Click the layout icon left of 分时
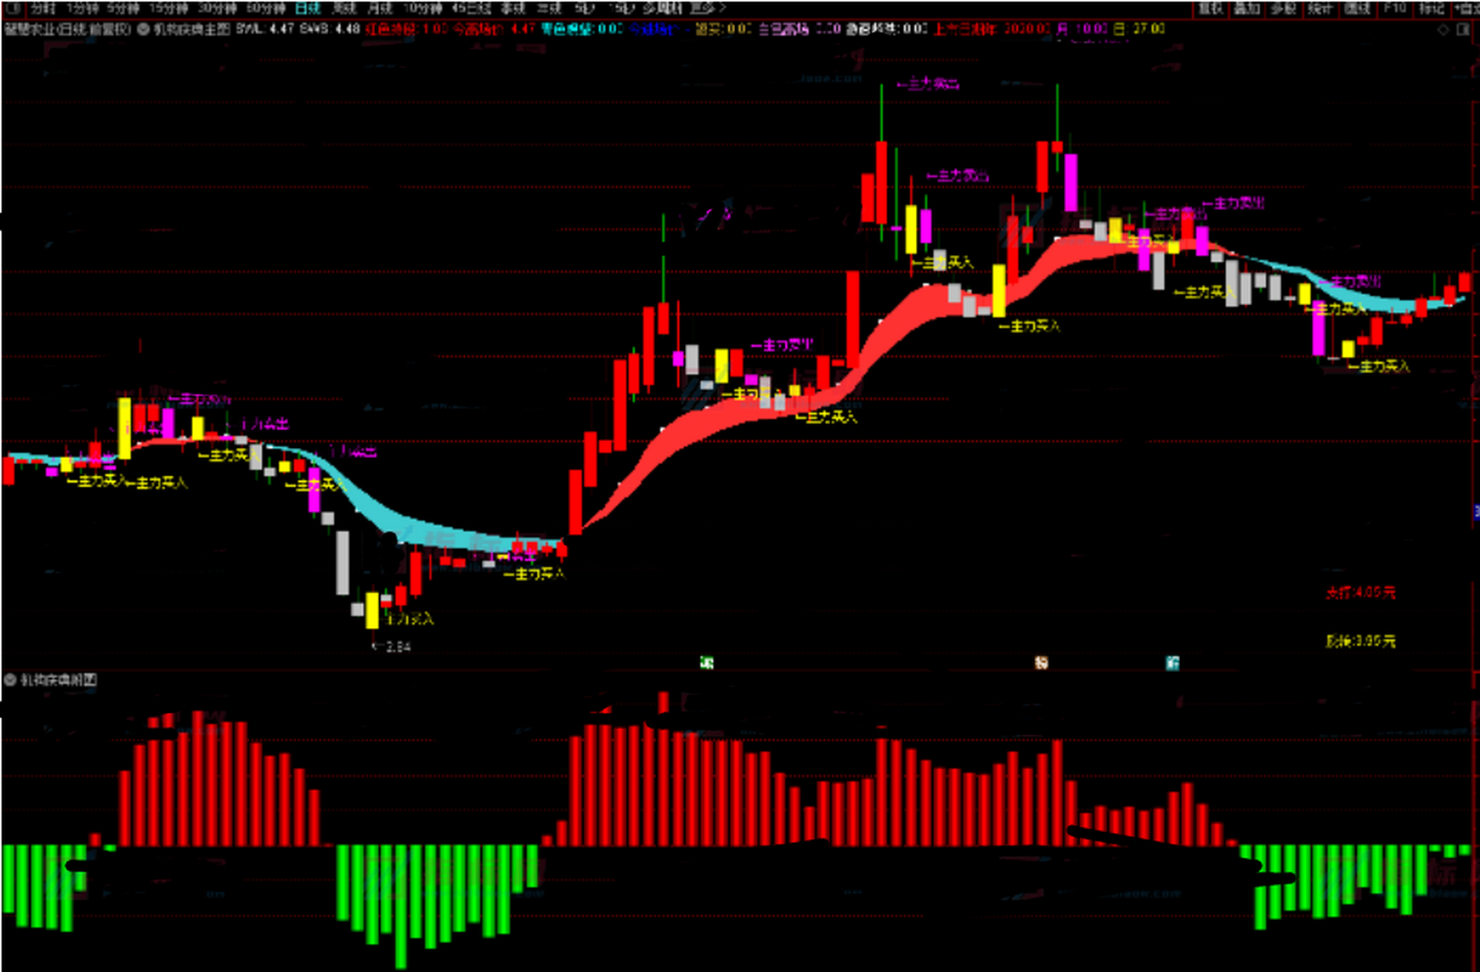 click(x=14, y=8)
